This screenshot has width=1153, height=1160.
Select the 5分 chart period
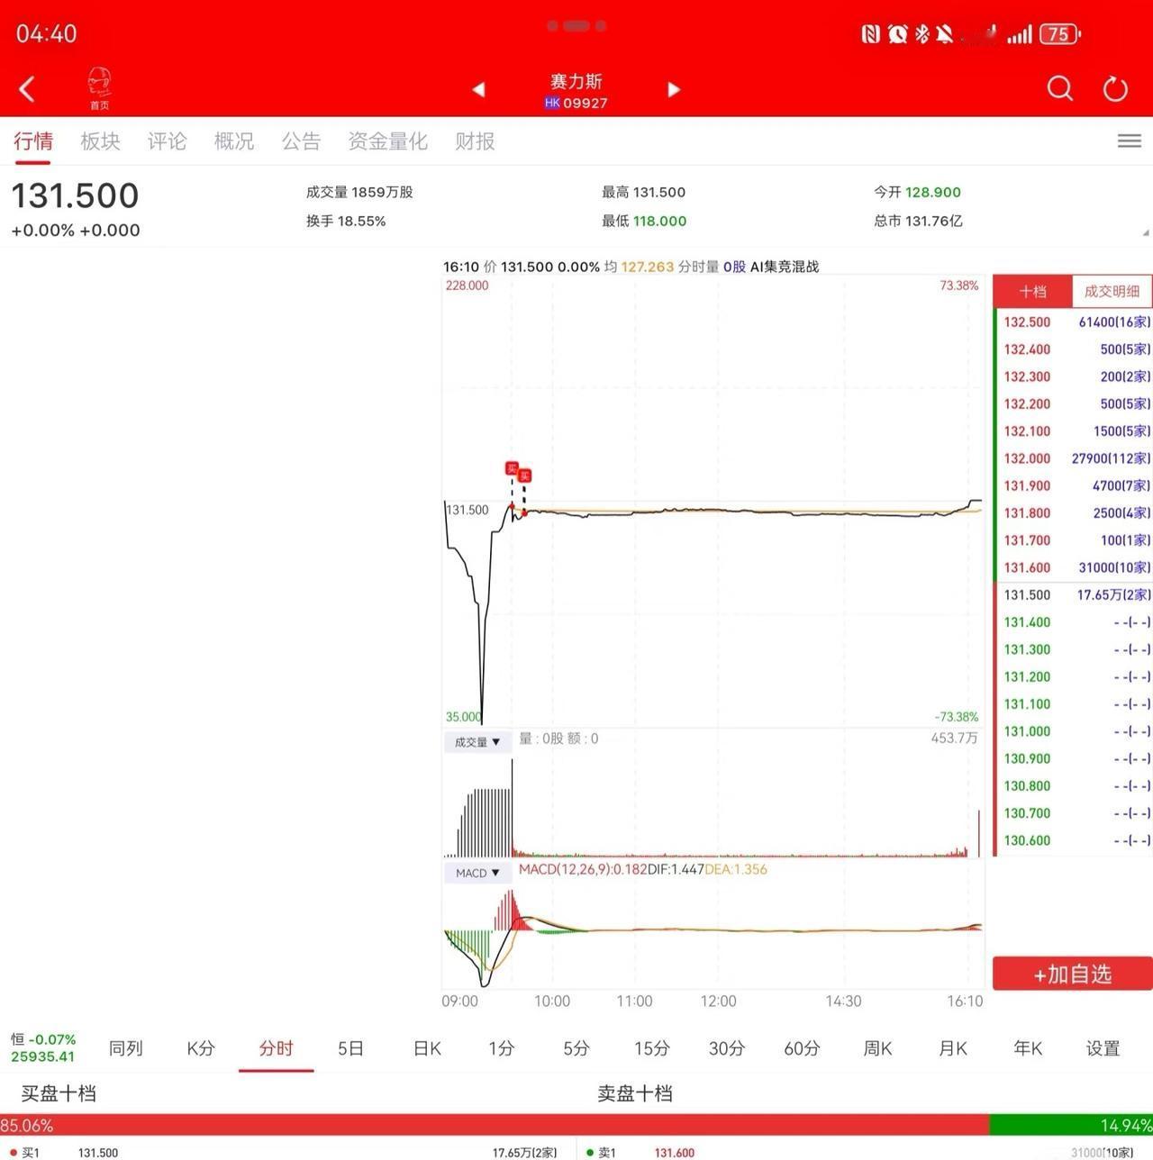(x=576, y=1048)
